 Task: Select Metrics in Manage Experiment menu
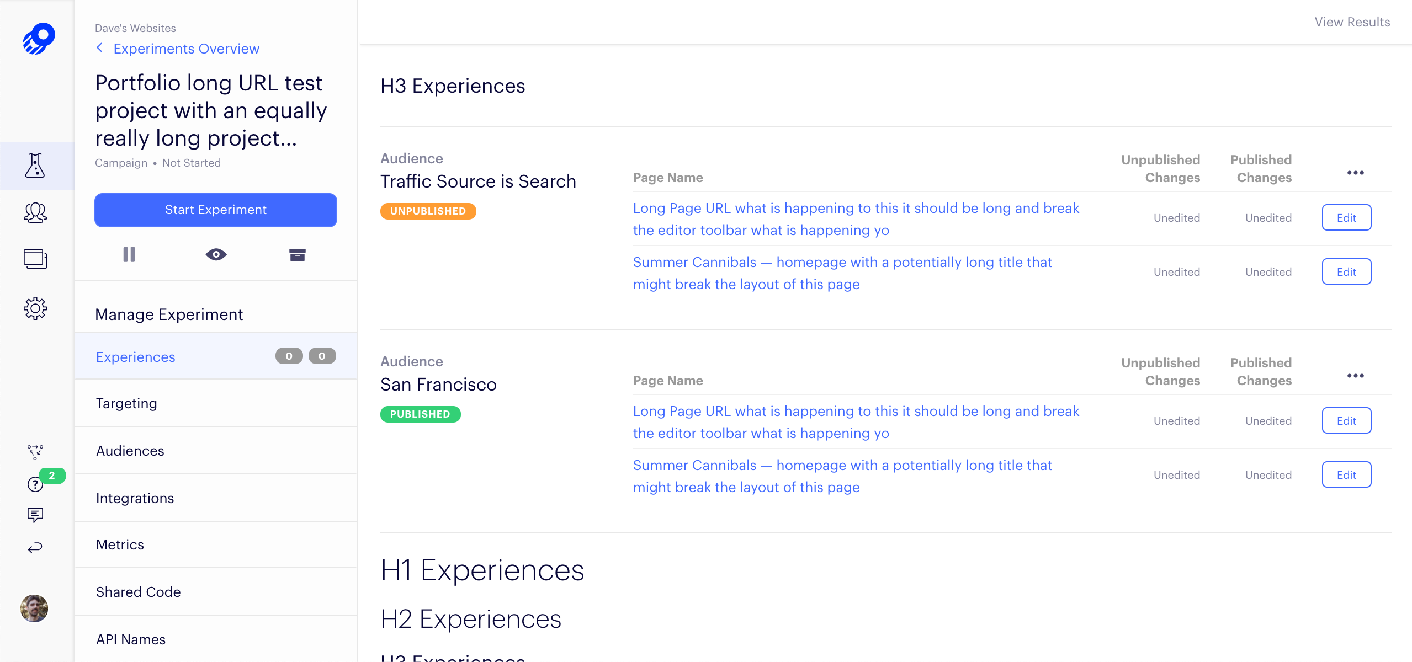tap(120, 544)
